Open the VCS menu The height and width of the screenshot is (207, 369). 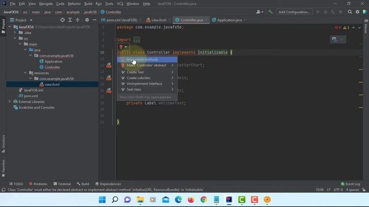120,4
